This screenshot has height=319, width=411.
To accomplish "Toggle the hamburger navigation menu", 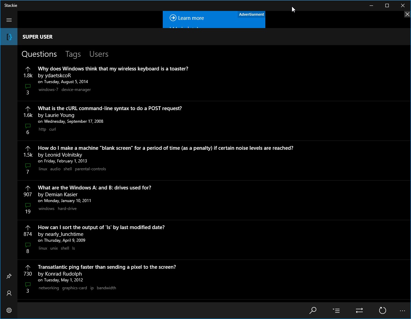I will [9, 20].
